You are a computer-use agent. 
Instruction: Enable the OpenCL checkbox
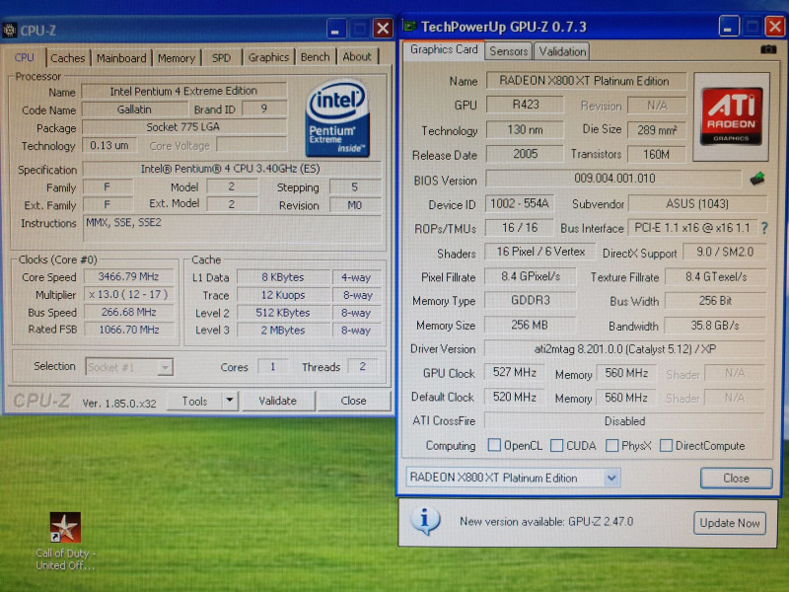[494, 445]
